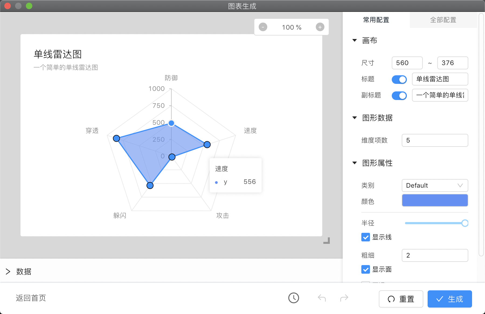Uncheck the 显示面 checkbox
This screenshot has width=485, height=314.
point(366,269)
